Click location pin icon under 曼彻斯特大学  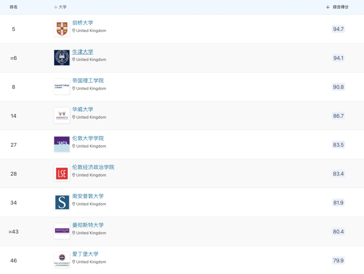[73, 233]
